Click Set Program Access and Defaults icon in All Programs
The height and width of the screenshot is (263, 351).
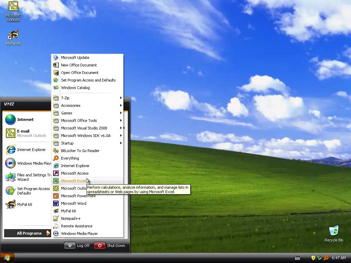(x=56, y=80)
